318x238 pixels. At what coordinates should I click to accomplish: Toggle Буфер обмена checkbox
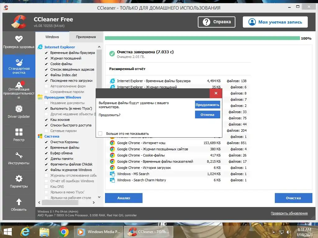(46, 153)
